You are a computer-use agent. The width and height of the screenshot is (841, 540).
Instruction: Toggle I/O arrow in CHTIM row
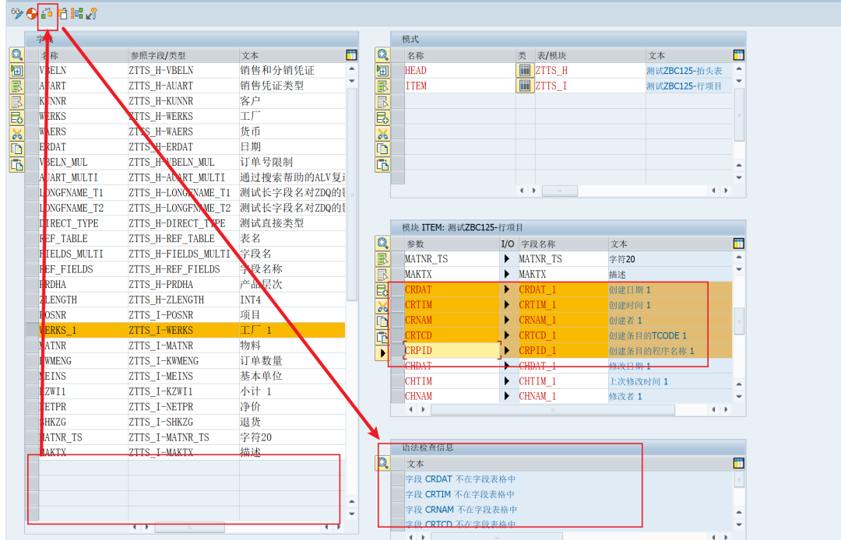pos(507,381)
